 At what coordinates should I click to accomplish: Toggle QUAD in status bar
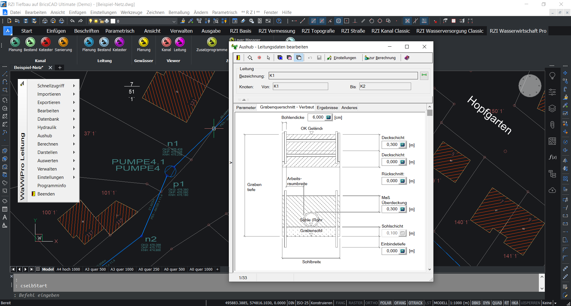tap(497, 303)
